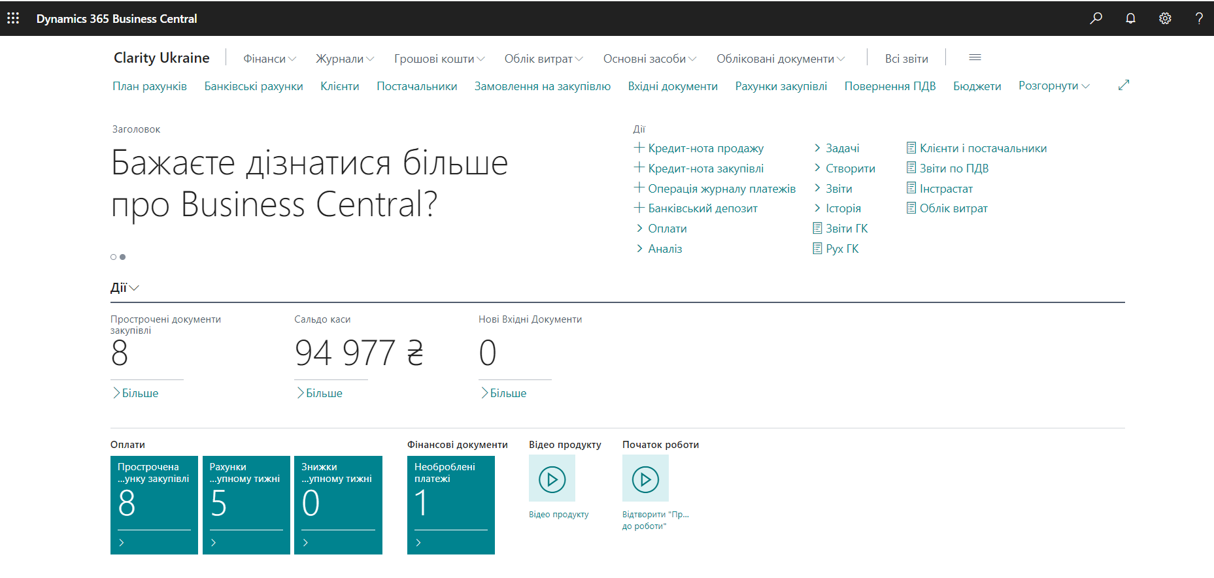This screenshot has width=1214, height=578.
Task: Open the notifications bell
Action: (1130, 18)
